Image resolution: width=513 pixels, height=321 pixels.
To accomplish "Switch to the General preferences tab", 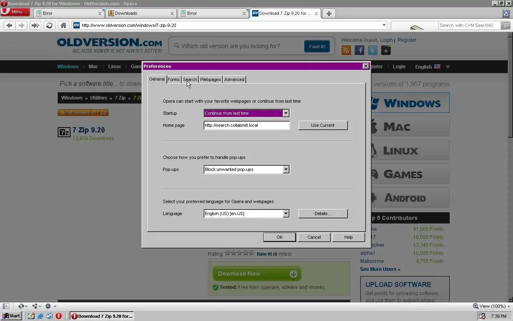I will (157, 79).
